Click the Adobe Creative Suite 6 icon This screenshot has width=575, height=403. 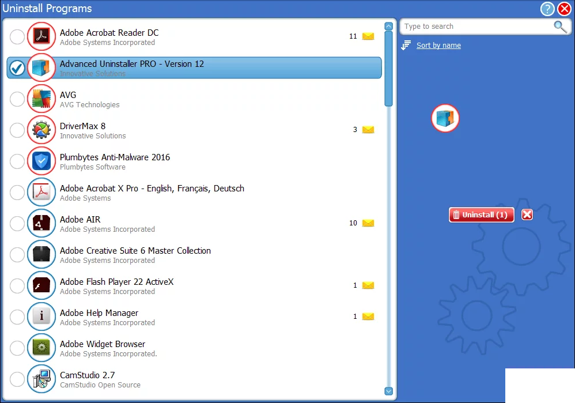(41, 254)
